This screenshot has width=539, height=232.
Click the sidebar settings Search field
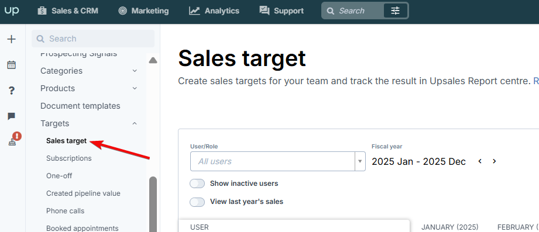point(93,39)
